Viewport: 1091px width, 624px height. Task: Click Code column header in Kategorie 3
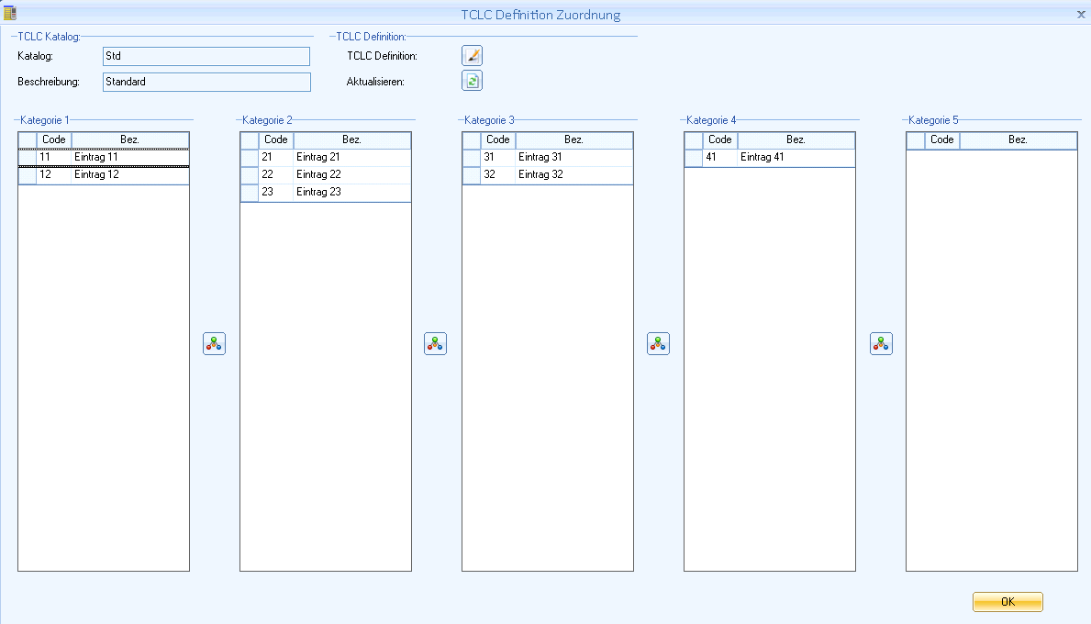tap(497, 139)
